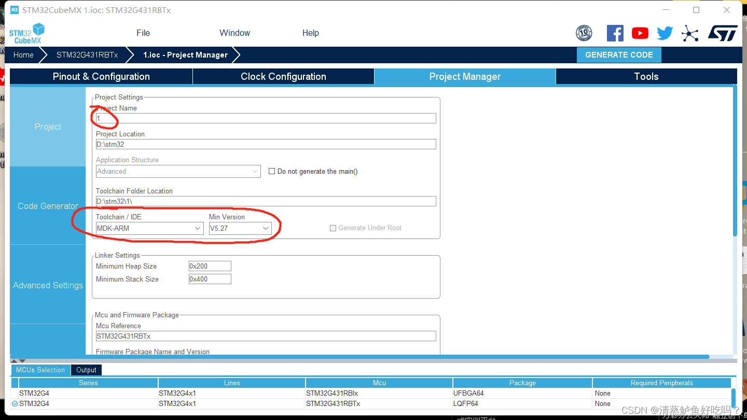Image resolution: width=747 pixels, height=420 pixels.
Task: Open the Application Structure dropdown
Action: (x=178, y=171)
